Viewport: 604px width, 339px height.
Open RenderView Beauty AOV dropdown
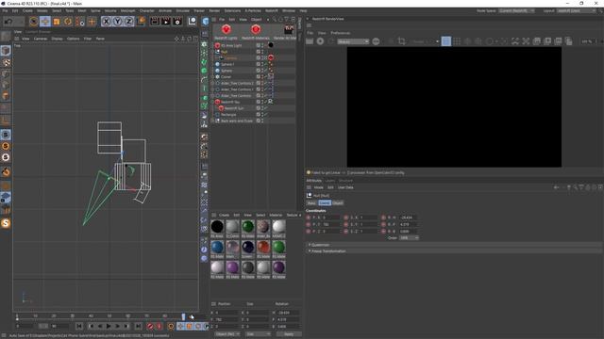tap(354, 41)
